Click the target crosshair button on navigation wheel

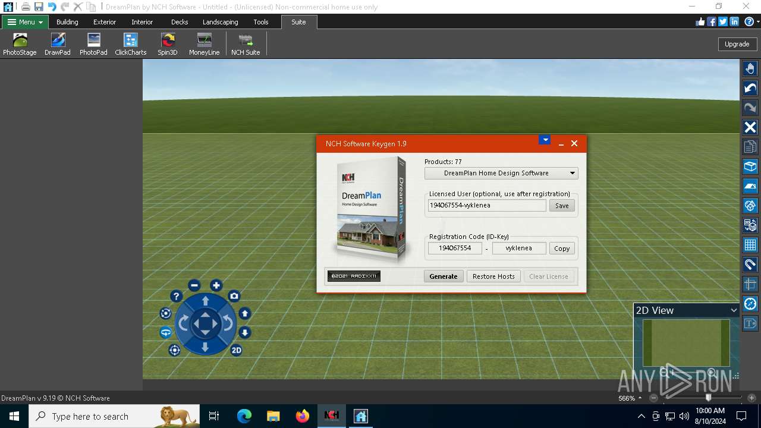click(174, 350)
